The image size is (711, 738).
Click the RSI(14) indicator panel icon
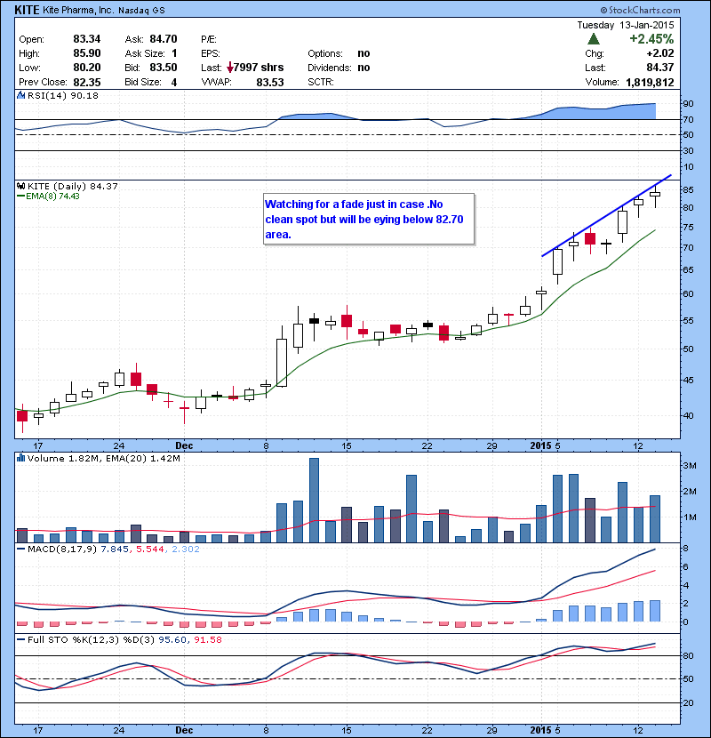[20, 95]
